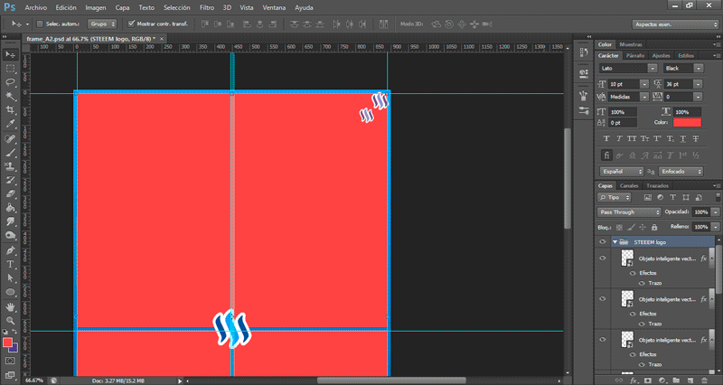Select the Move tool
This screenshot has height=385, width=723.
10,55
